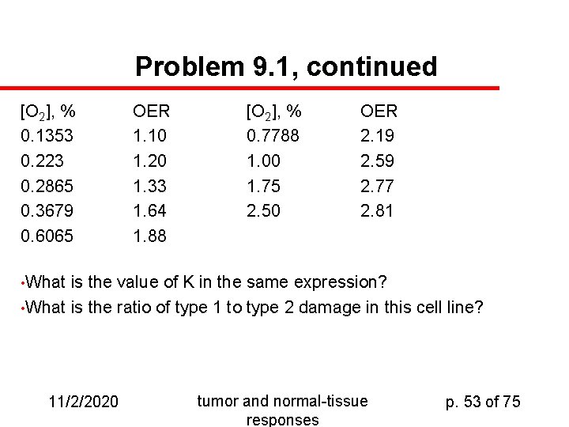
Task: Click the 0.2865 table entry
Action: [47, 186]
